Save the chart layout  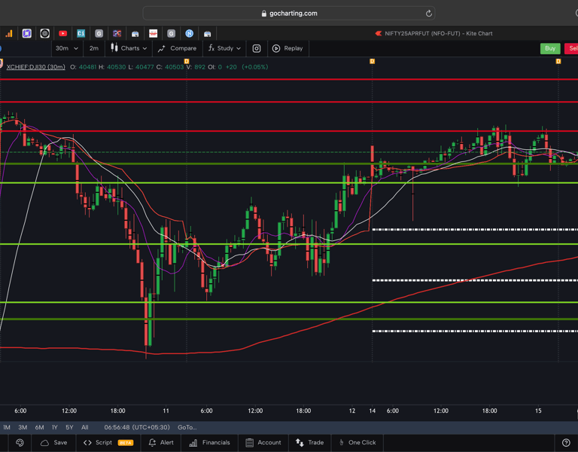click(54, 442)
